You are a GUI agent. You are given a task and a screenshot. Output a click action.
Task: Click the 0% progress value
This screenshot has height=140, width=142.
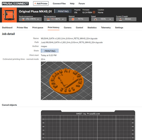coord(76,12)
